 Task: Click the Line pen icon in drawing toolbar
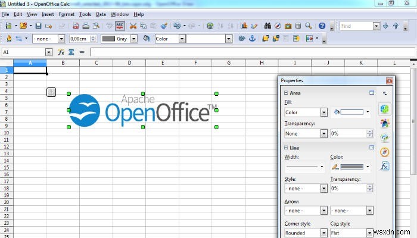pos(9,39)
